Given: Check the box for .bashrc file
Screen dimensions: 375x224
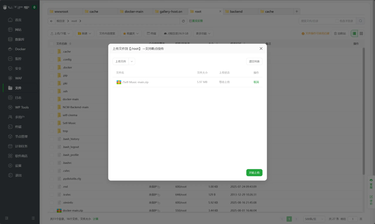Looking at the screenshot, I should [51, 163].
